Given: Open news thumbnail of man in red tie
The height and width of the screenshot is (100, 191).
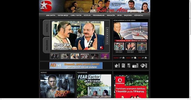Looking at the screenshot, I should pos(142,46).
